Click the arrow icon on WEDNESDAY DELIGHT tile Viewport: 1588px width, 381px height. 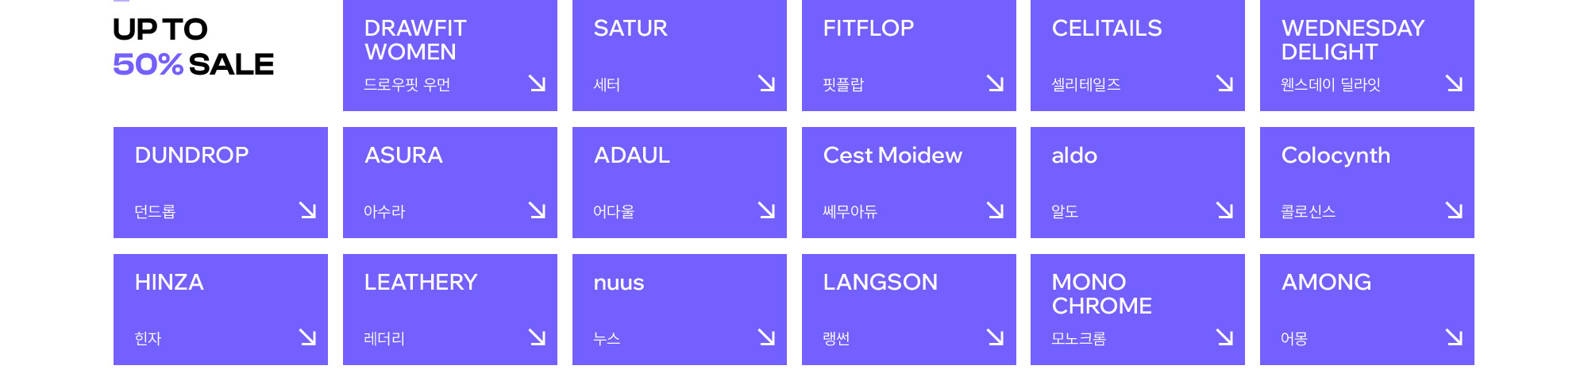pyautogui.click(x=1455, y=83)
